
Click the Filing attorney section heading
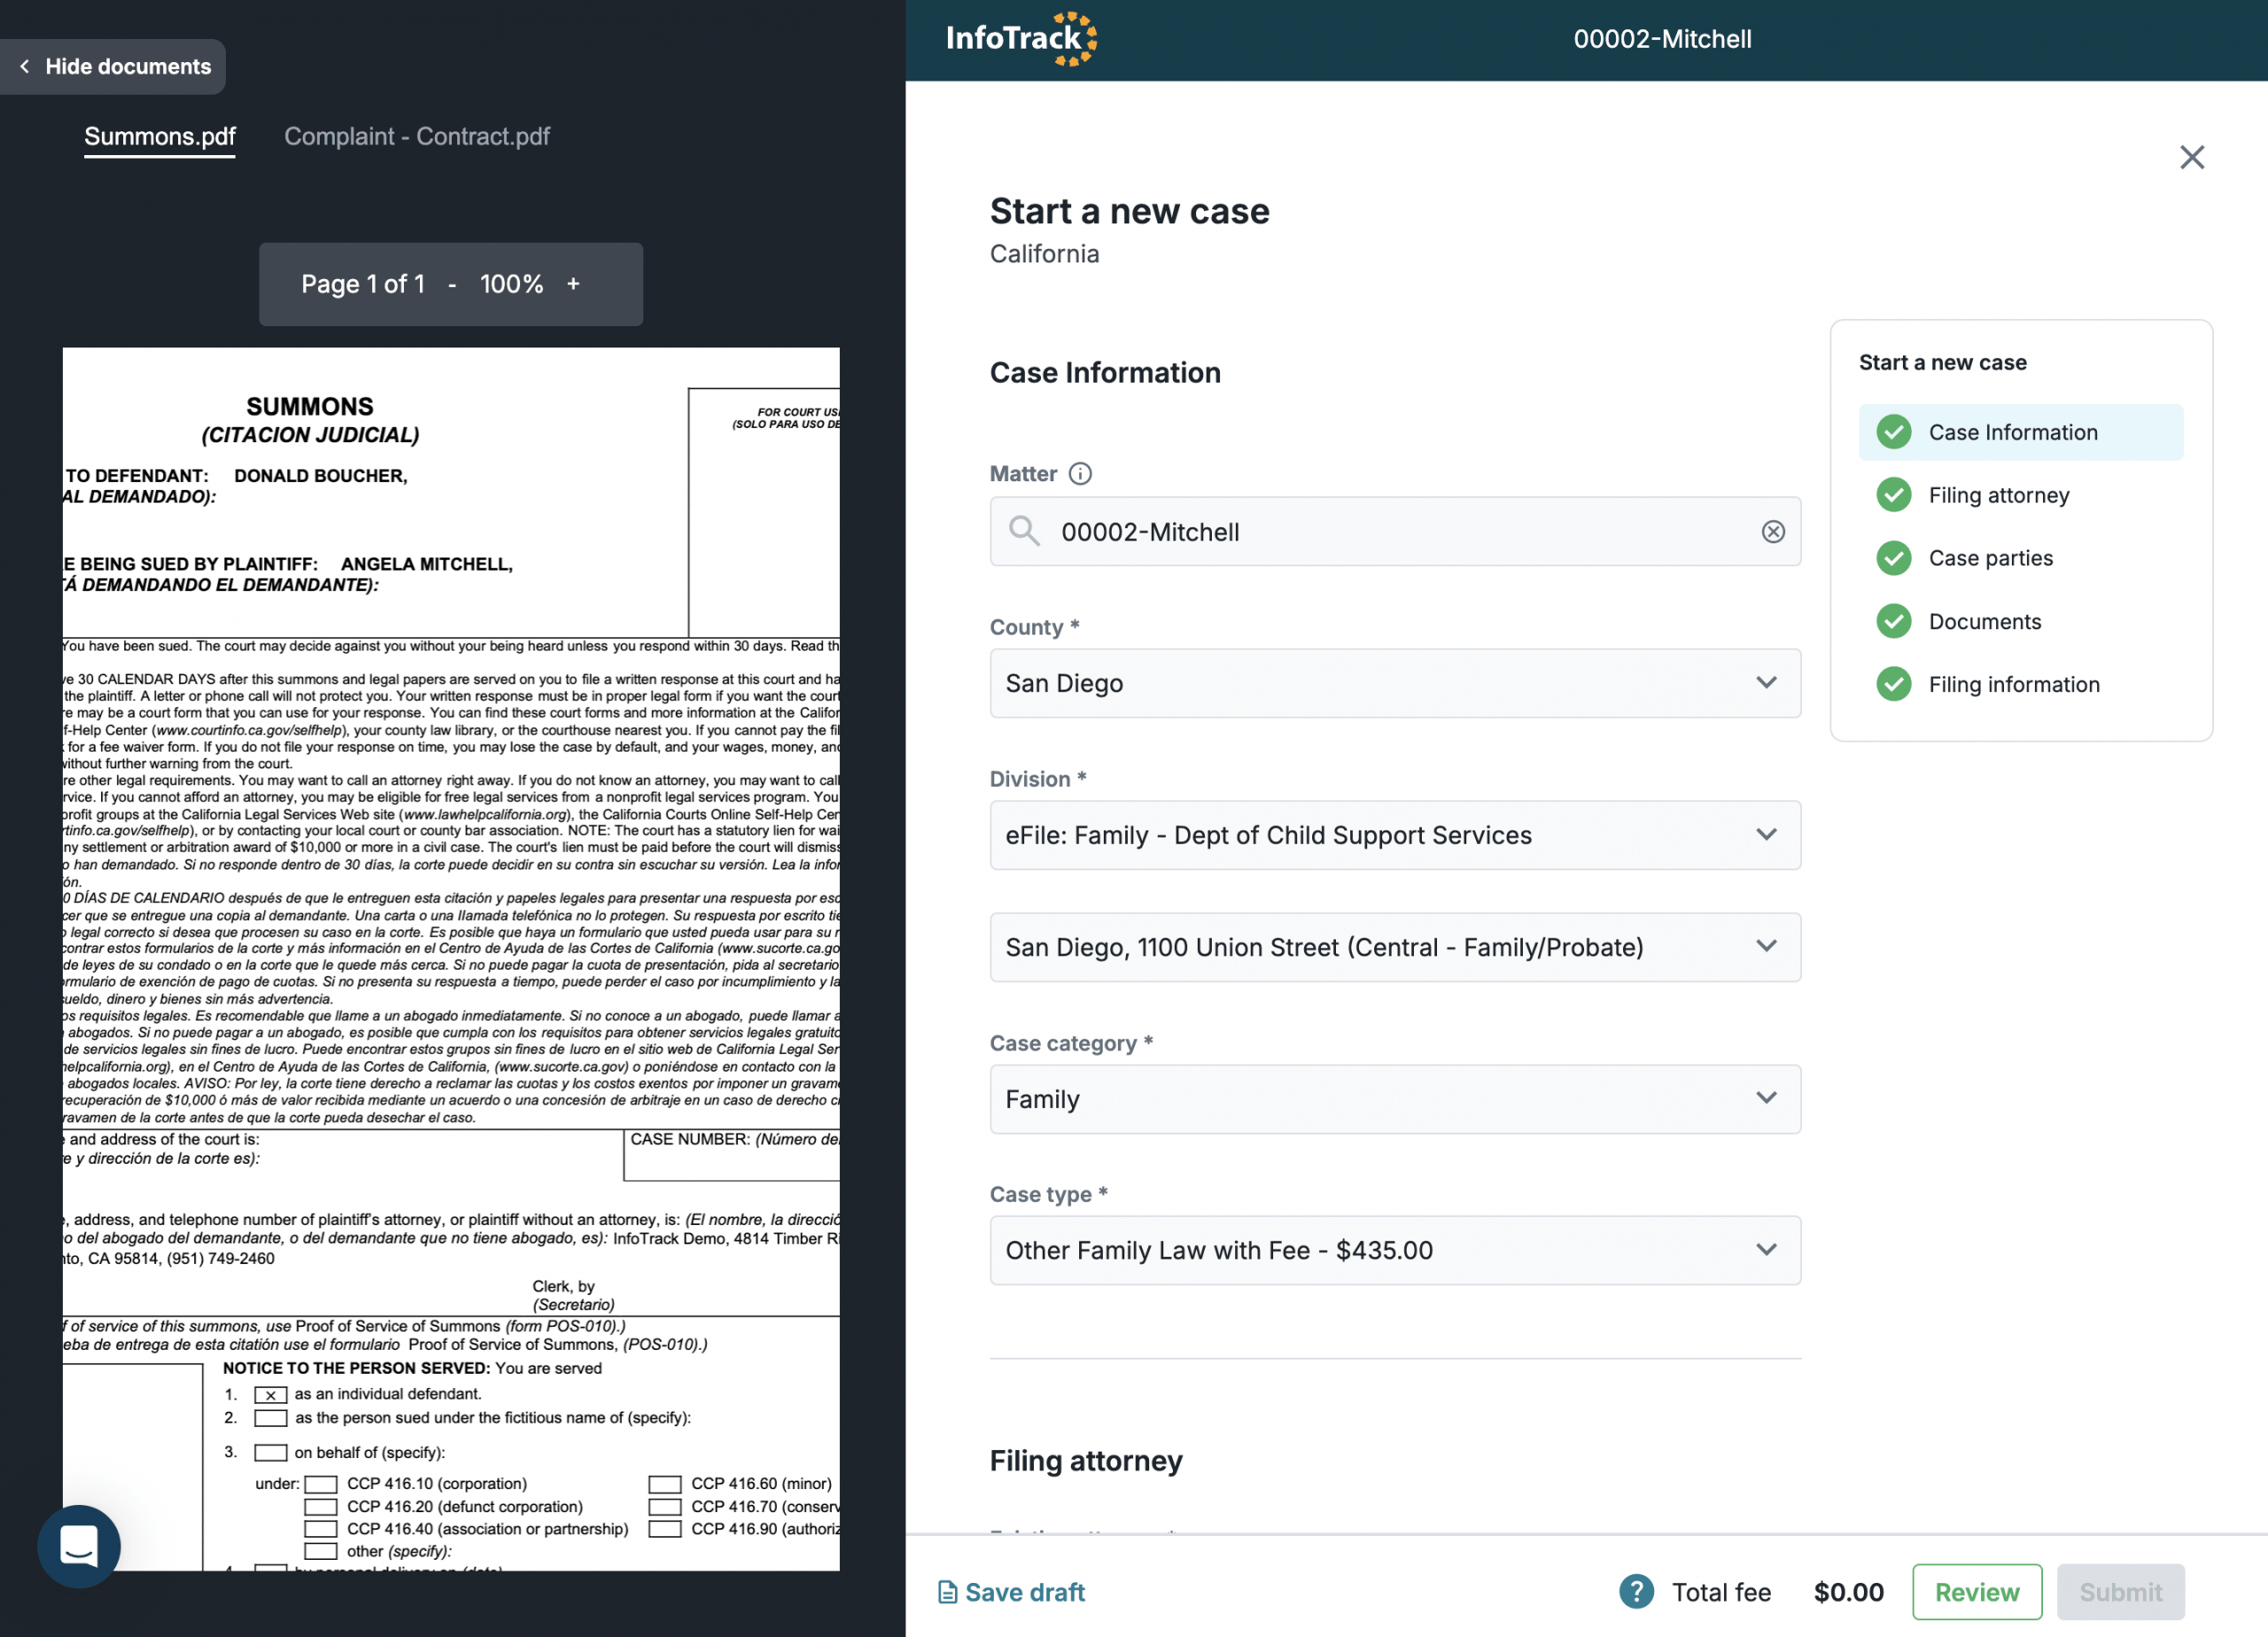coord(1086,1461)
